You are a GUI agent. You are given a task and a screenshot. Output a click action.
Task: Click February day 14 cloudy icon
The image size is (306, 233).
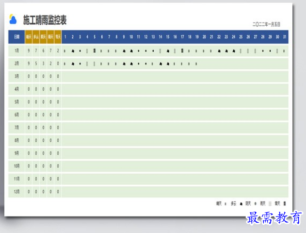161,64
